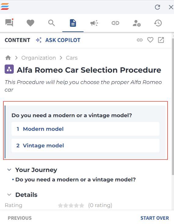This screenshot has height=224, width=174.
Task: Collapse the Your Journey section
Action: [9, 170]
